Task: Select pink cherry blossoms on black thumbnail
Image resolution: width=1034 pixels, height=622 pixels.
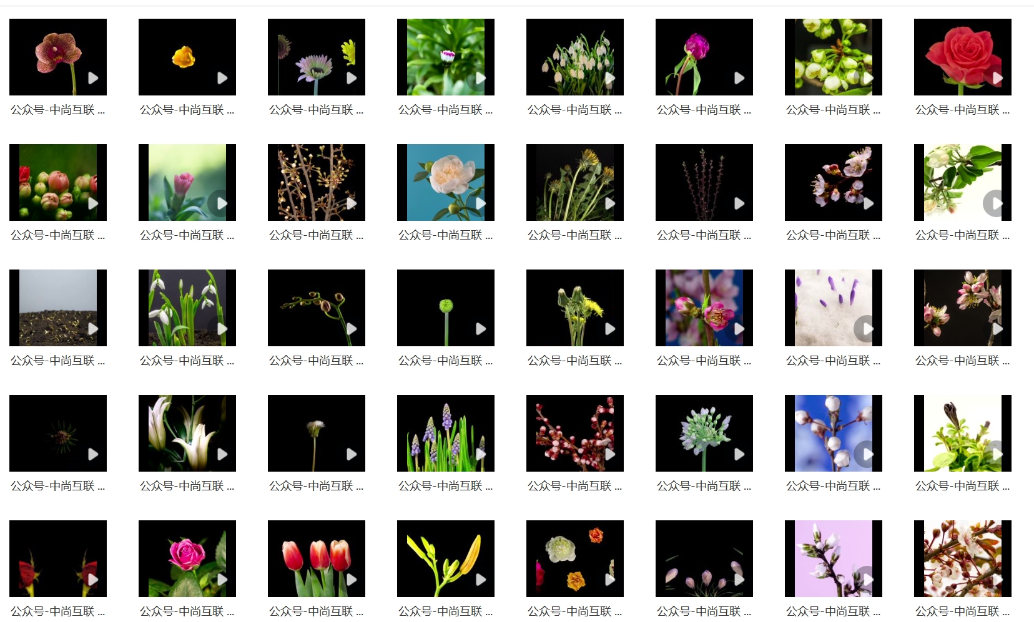Action: pos(834,182)
